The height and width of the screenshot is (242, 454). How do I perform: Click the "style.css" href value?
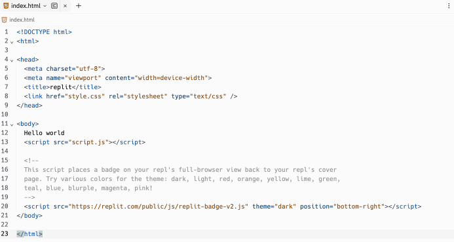click(x=85, y=96)
